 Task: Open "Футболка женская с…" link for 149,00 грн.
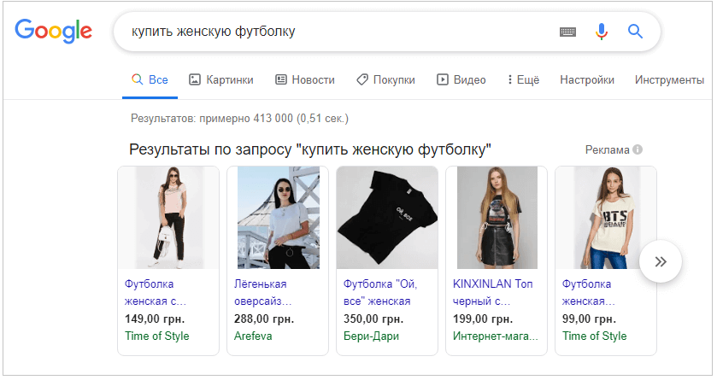coord(156,292)
